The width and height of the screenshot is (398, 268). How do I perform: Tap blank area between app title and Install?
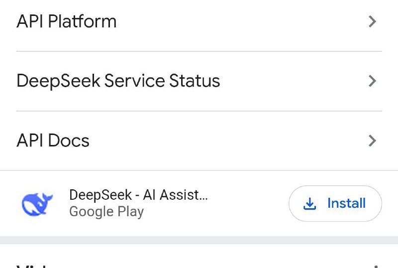[x=247, y=203]
